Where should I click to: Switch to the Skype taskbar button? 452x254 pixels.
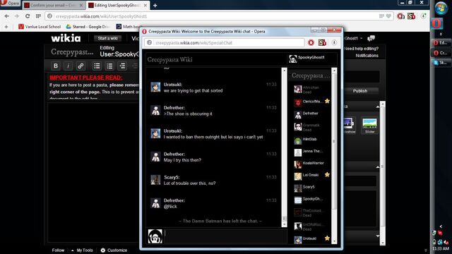pos(441,63)
